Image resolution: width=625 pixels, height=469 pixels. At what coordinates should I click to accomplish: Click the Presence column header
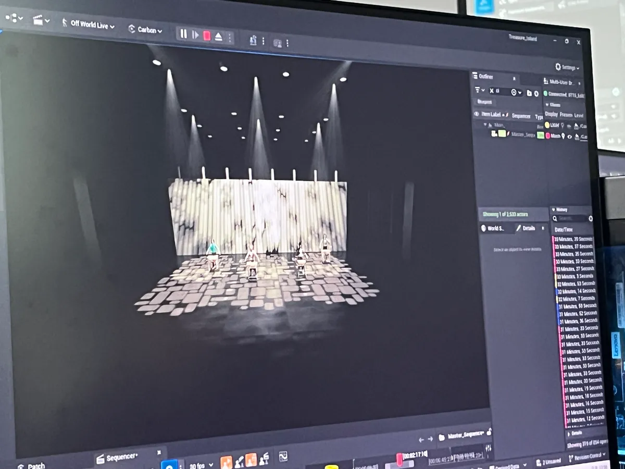click(x=566, y=115)
